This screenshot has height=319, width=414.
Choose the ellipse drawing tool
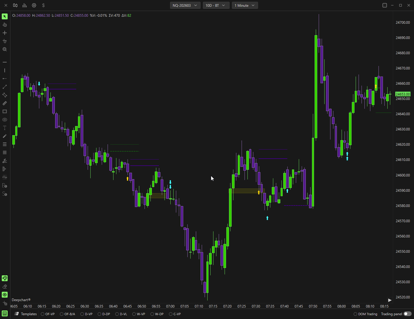pos(5,120)
